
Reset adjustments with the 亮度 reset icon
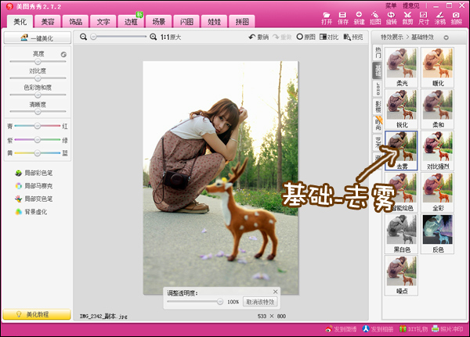click(63, 55)
